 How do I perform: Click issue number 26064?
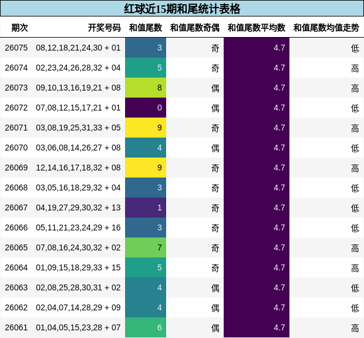coord(16,267)
